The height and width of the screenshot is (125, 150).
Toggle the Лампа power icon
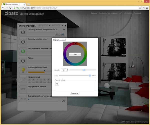point(23,60)
